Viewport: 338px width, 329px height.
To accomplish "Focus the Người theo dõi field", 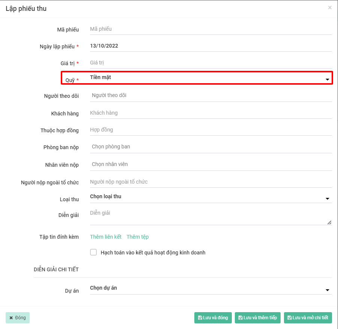I will point(210,96).
